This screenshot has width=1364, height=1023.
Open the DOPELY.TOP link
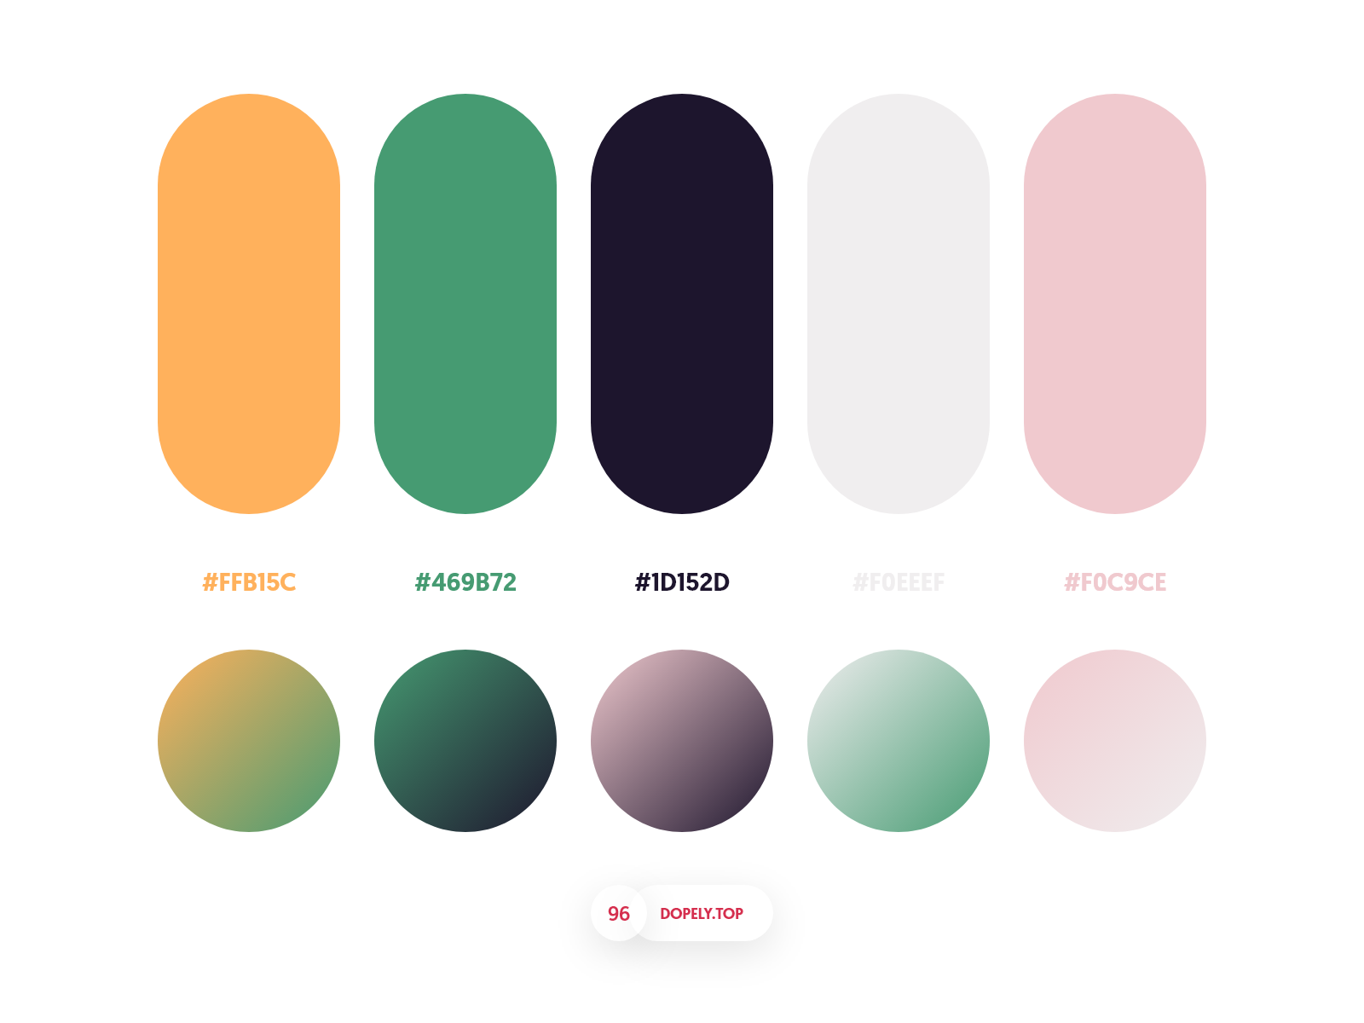tap(702, 913)
